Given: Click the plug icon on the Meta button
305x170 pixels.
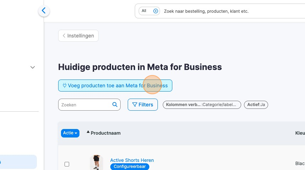Looking at the screenshot, I should (65, 86).
